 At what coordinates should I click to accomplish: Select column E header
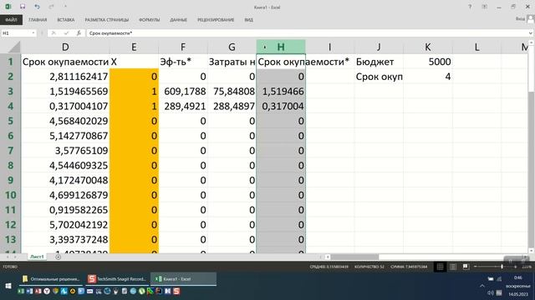134,47
